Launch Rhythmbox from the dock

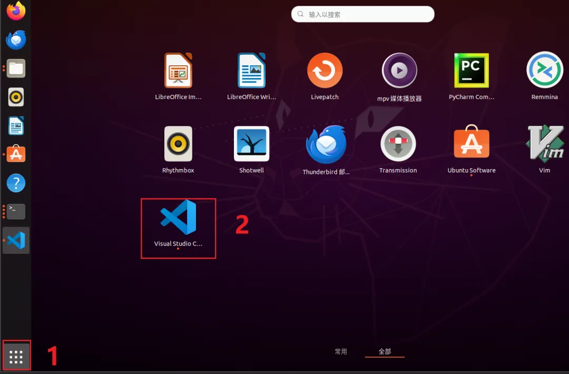pos(16,97)
